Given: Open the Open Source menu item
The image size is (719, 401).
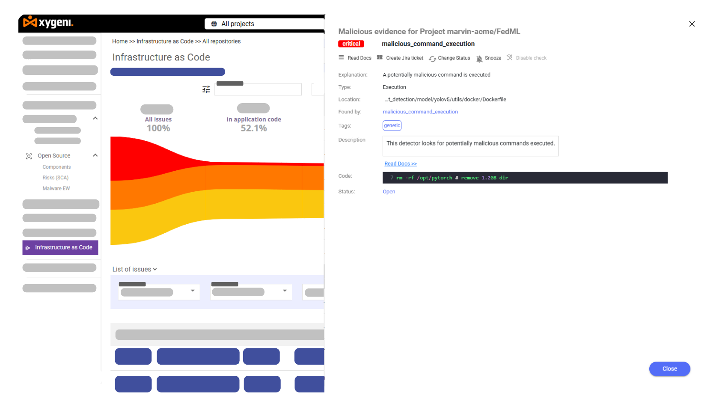Looking at the screenshot, I should point(54,156).
